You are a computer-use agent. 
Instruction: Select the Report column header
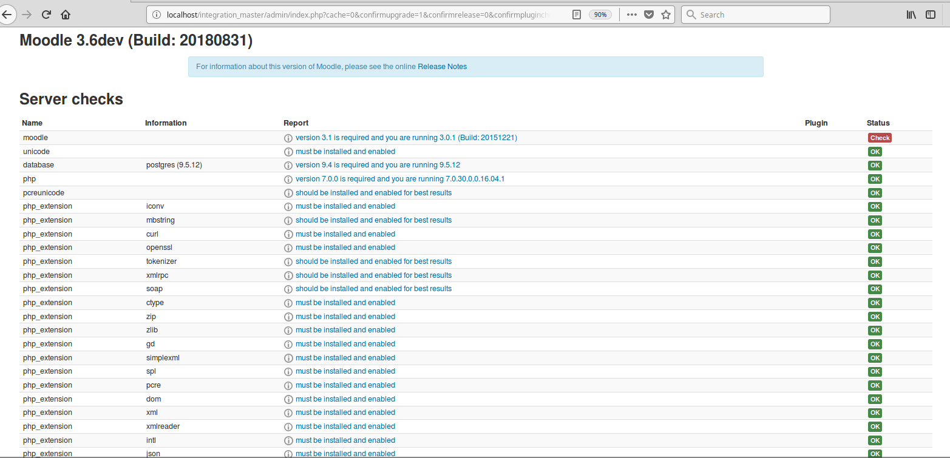click(x=296, y=123)
